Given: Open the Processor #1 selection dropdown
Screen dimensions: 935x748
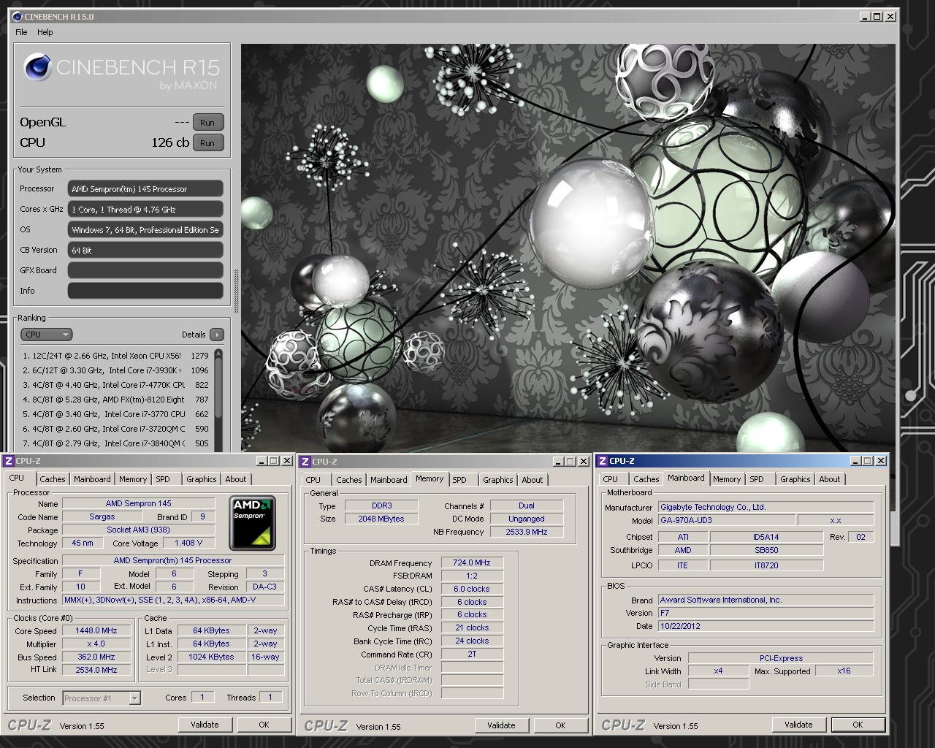Looking at the screenshot, I should coord(102,698).
